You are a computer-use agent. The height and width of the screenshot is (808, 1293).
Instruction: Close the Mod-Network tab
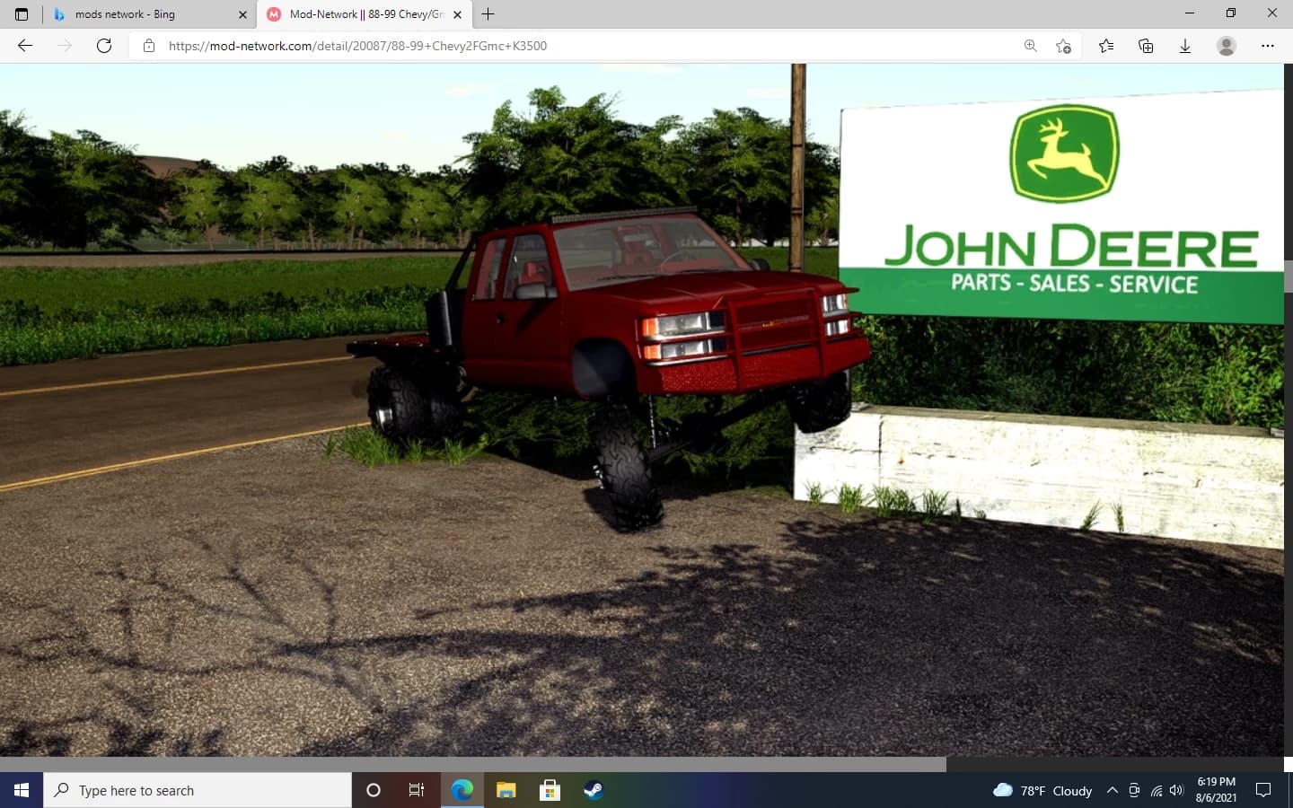click(457, 14)
